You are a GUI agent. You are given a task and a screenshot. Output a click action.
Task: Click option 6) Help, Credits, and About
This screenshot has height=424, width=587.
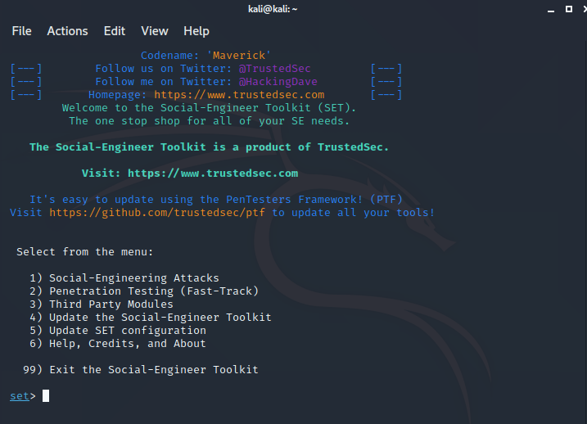tap(118, 344)
